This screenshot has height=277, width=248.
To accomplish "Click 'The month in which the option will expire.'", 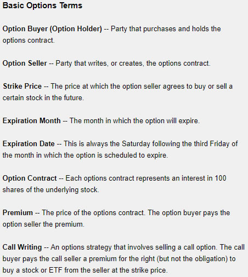I will [134, 121].
